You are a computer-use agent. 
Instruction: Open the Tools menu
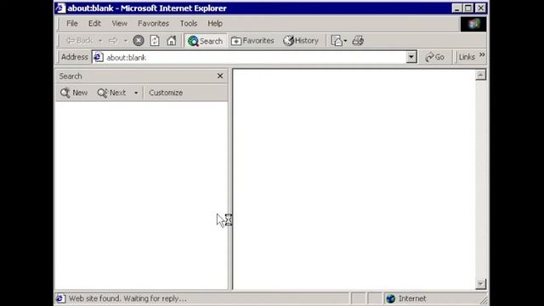pos(189,24)
